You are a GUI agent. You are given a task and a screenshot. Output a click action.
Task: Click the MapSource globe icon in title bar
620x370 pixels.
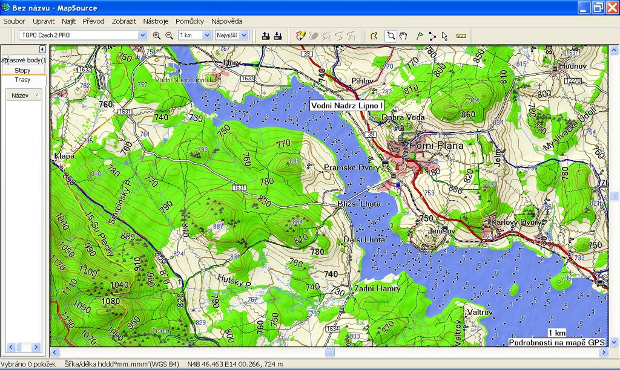5,7
